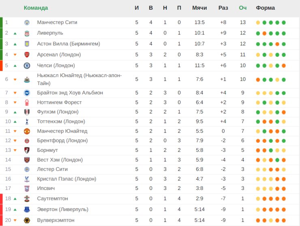Click the Chelsea club crest icon

click(27, 66)
